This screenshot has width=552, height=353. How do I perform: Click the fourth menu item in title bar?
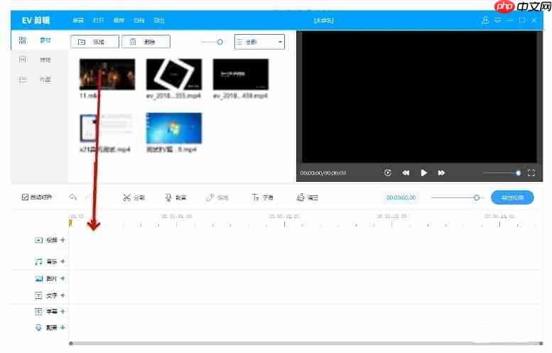click(139, 20)
